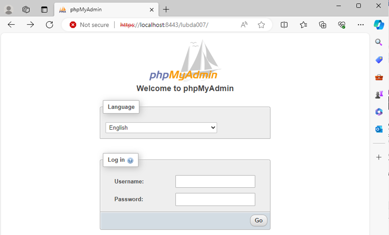Open the Workspaces icon
Screen dimensions: 389x235
tap(26, 10)
